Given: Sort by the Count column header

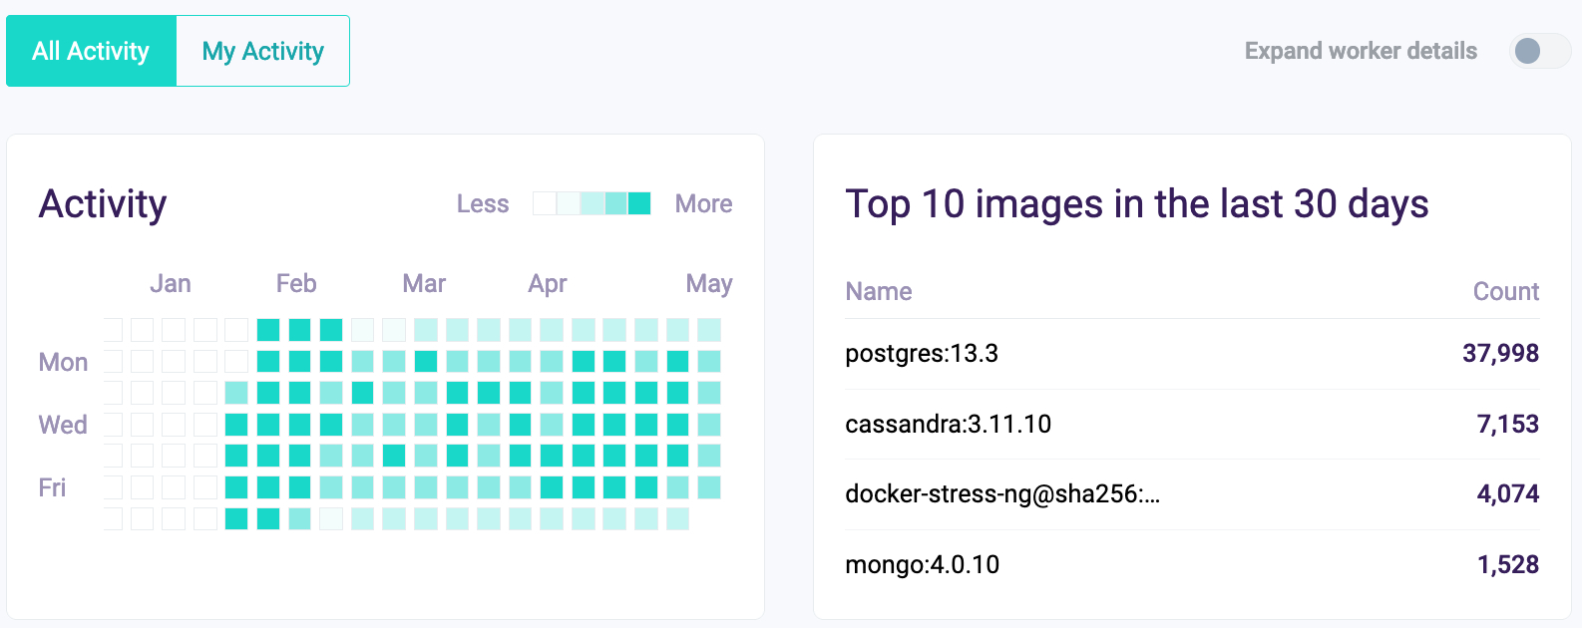Looking at the screenshot, I should [1506, 291].
